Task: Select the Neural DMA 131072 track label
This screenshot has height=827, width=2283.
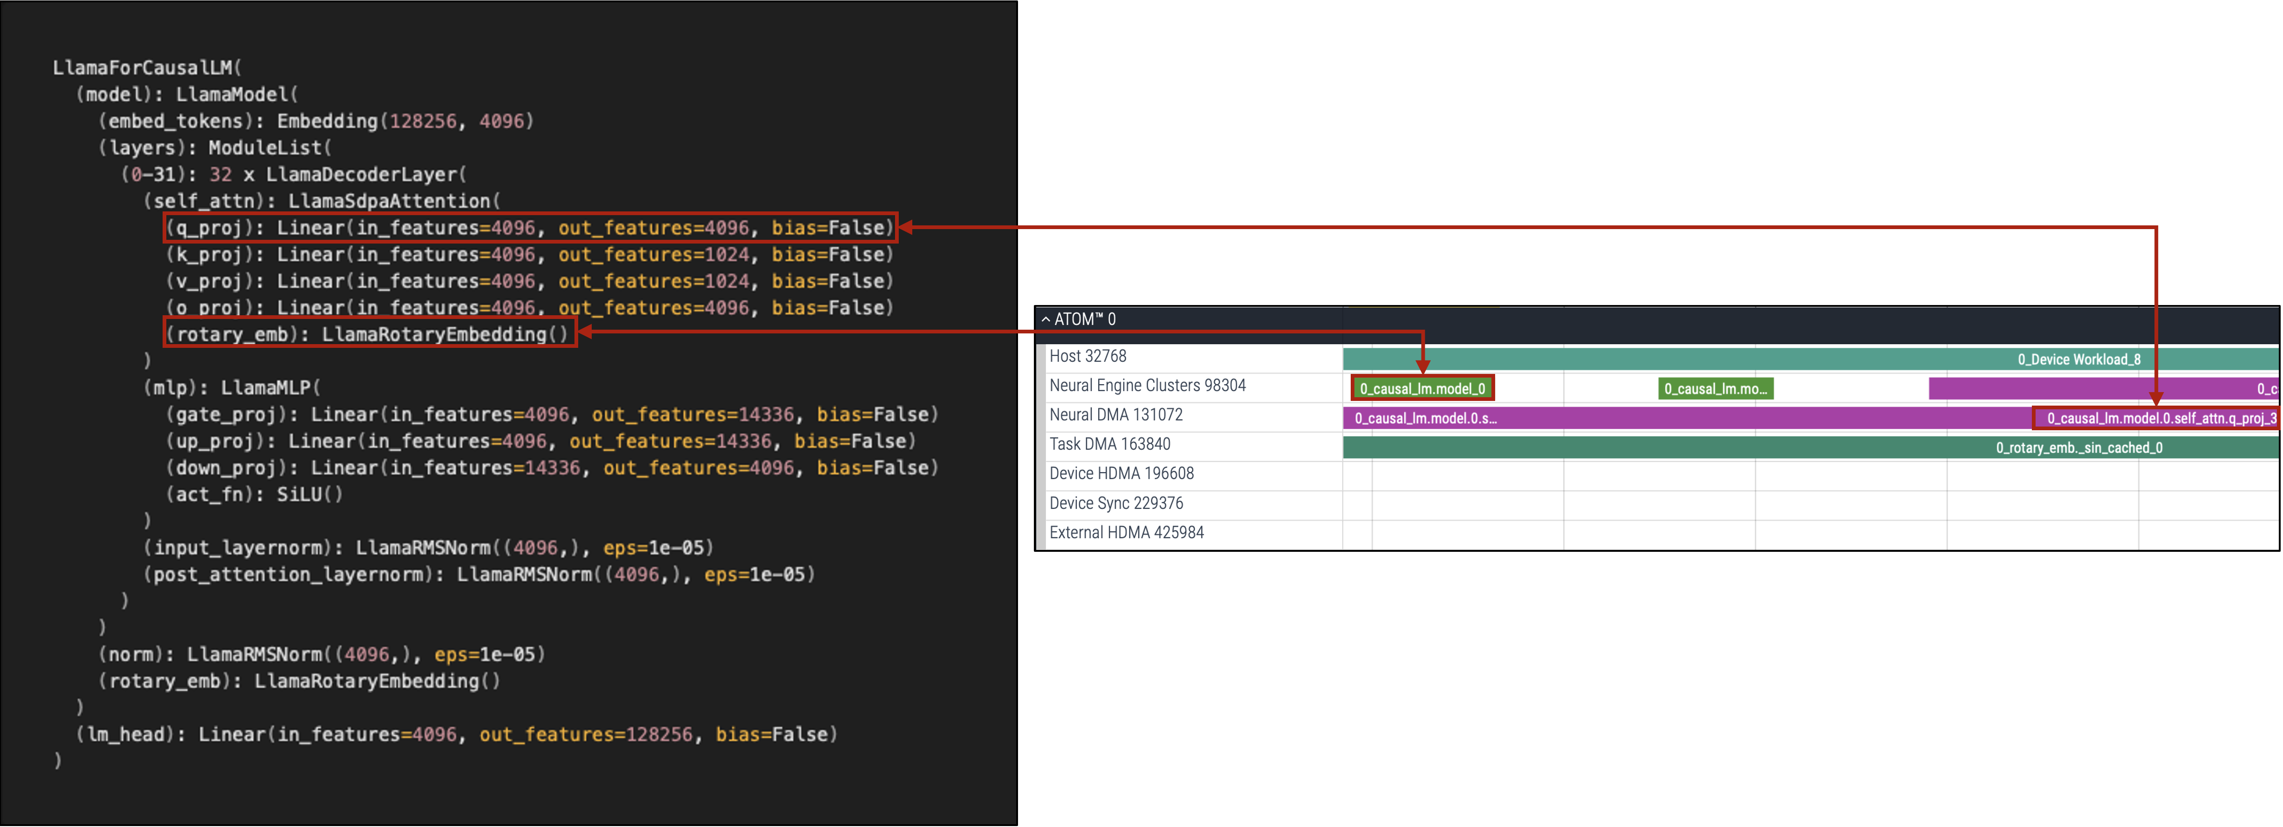Action: pyautogui.click(x=1115, y=414)
